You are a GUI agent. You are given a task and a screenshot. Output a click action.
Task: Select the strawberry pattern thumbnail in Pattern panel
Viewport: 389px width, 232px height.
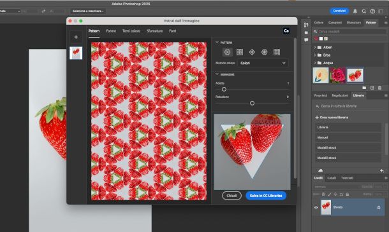click(x=355, y=75)
